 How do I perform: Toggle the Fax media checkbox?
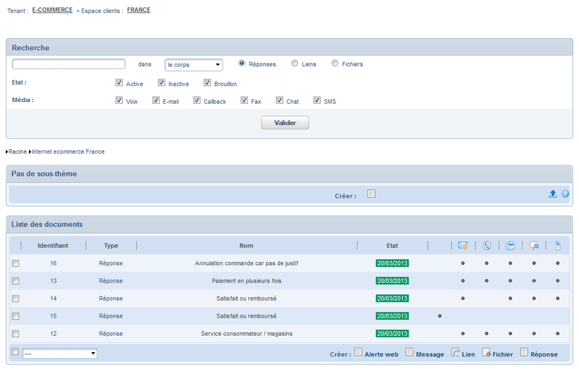coord(244,100)
